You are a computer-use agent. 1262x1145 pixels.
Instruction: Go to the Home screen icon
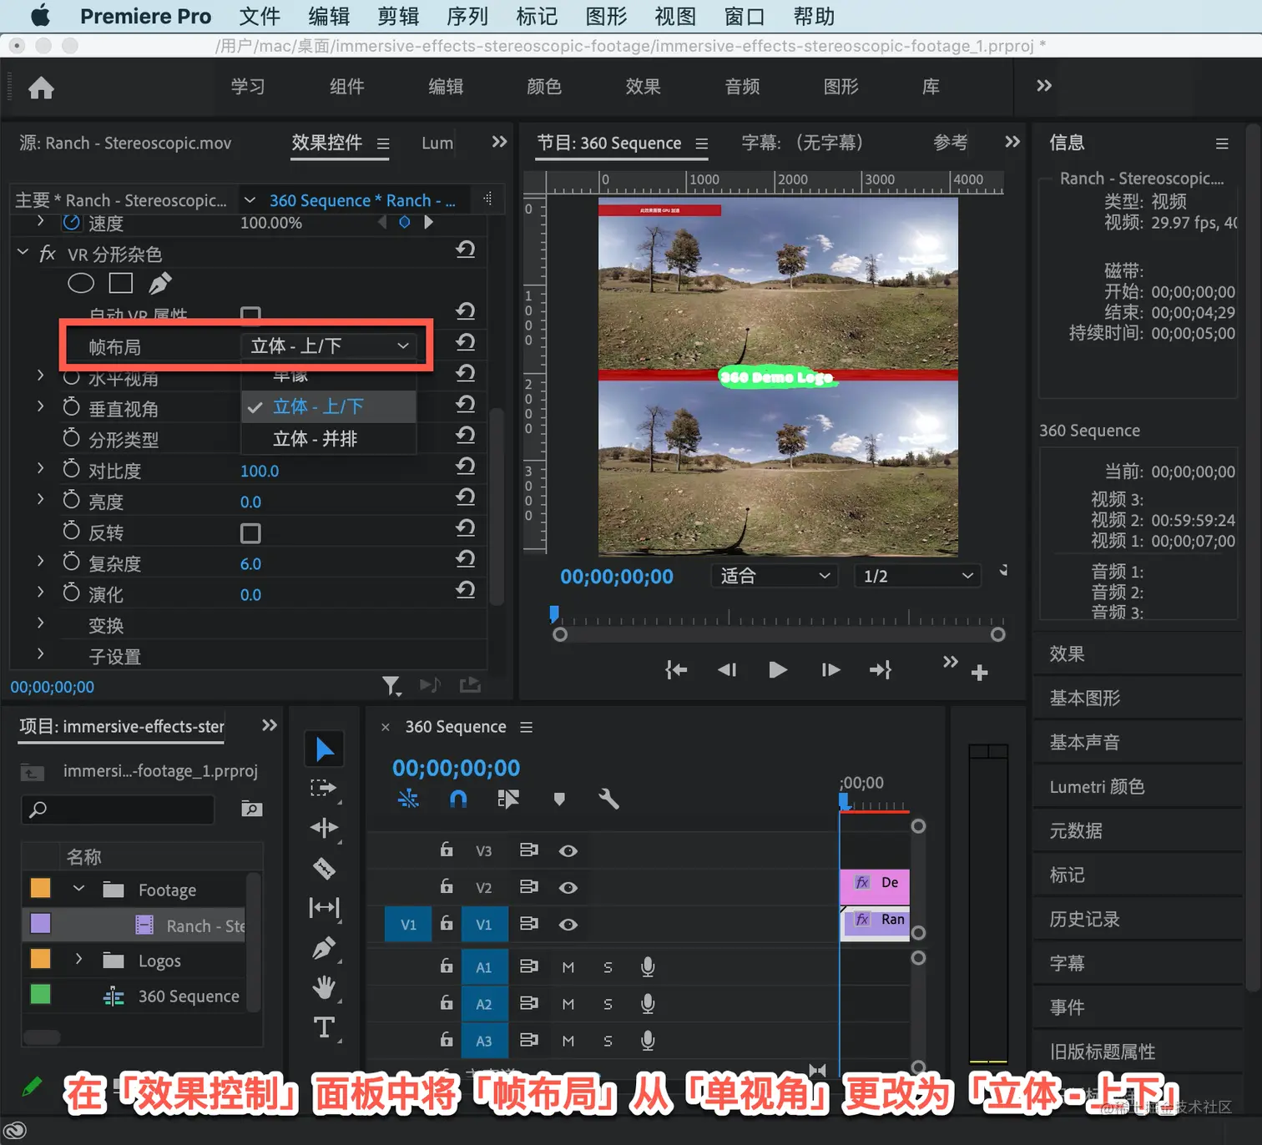click(x=40, y=88)
